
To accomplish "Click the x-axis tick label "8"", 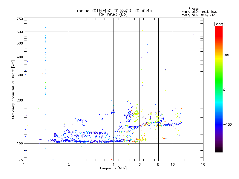I will [158, 164].
